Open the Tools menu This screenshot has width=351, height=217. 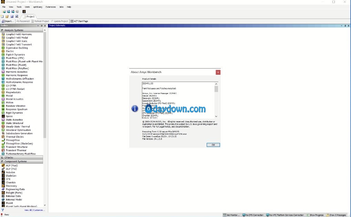[x=19, y=7]
